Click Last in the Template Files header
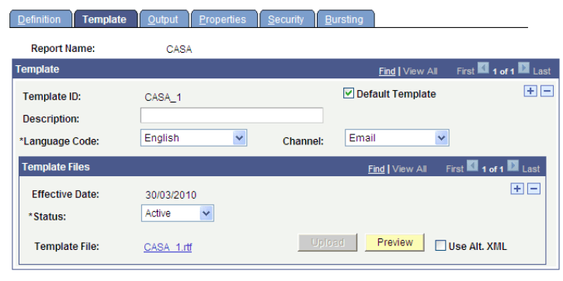The image size is (563, 281). click(x=530, y=168)
